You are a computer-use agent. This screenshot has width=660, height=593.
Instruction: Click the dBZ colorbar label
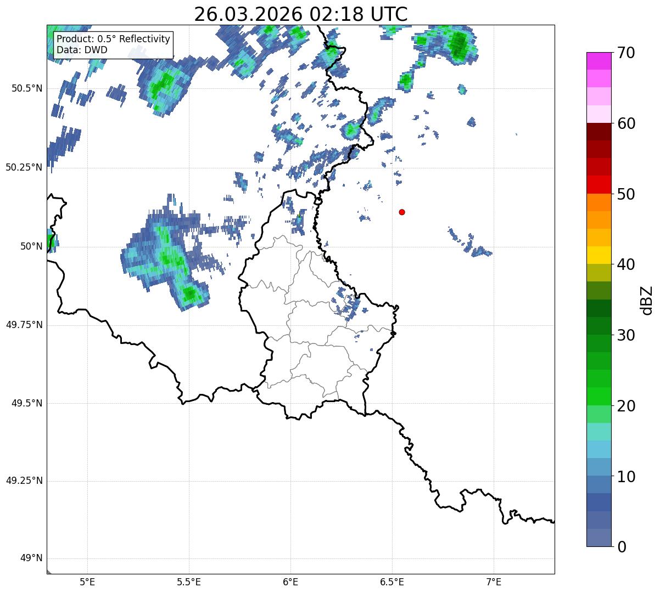click(647, 300)
